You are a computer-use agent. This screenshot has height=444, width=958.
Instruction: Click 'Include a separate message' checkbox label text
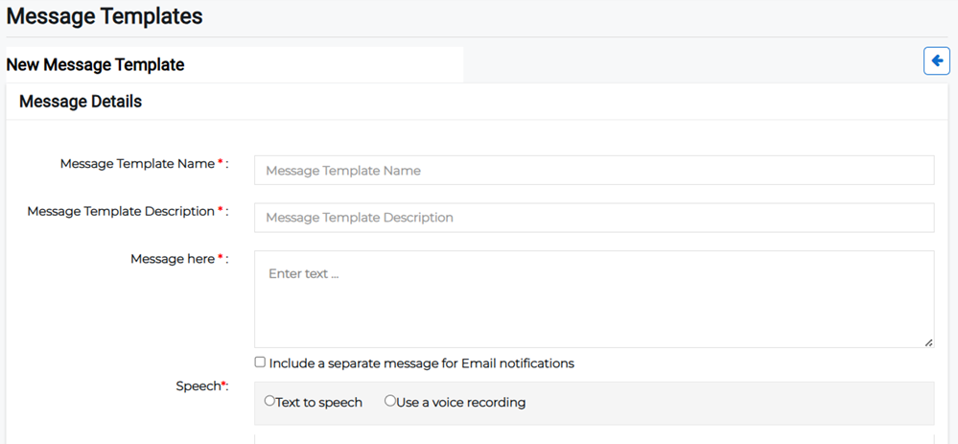click(x=422, y=363)
